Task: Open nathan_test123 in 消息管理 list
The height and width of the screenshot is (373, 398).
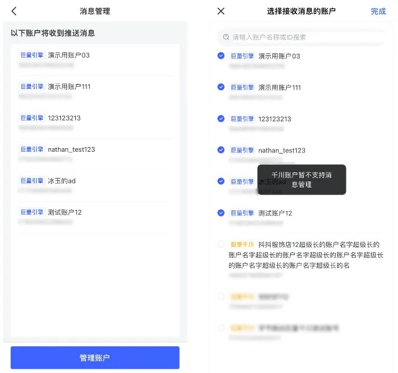Action: [x=95, y=154]
